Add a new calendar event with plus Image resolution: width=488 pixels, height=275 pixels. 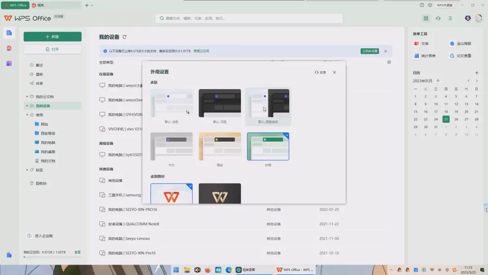point(477,72)
